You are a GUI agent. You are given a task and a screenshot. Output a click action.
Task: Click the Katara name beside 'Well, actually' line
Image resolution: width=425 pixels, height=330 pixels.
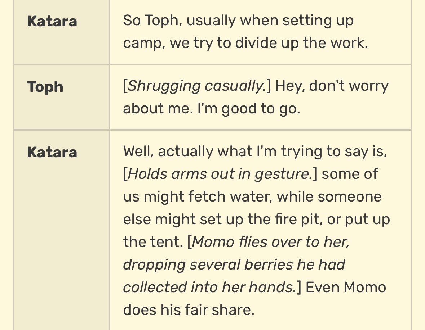(52, 152)
